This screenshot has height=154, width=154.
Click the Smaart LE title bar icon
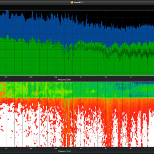[72, 2]
